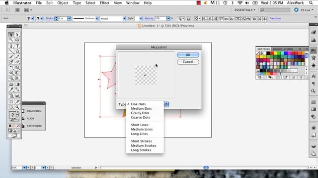Click the Help search field
The height and width of the screenshot is (178, 318).
(275, 10)
